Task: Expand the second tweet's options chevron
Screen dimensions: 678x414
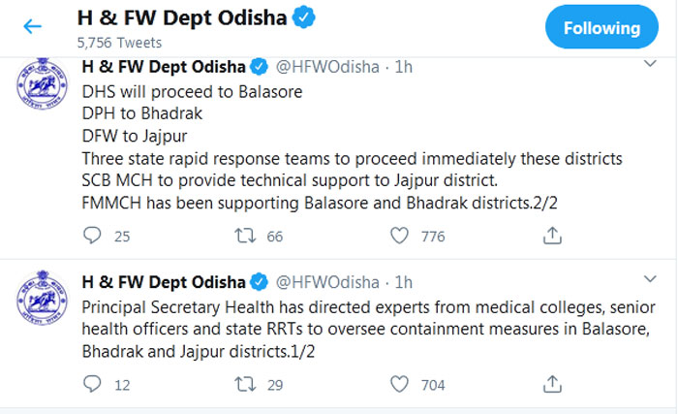Action: point(650,279)
